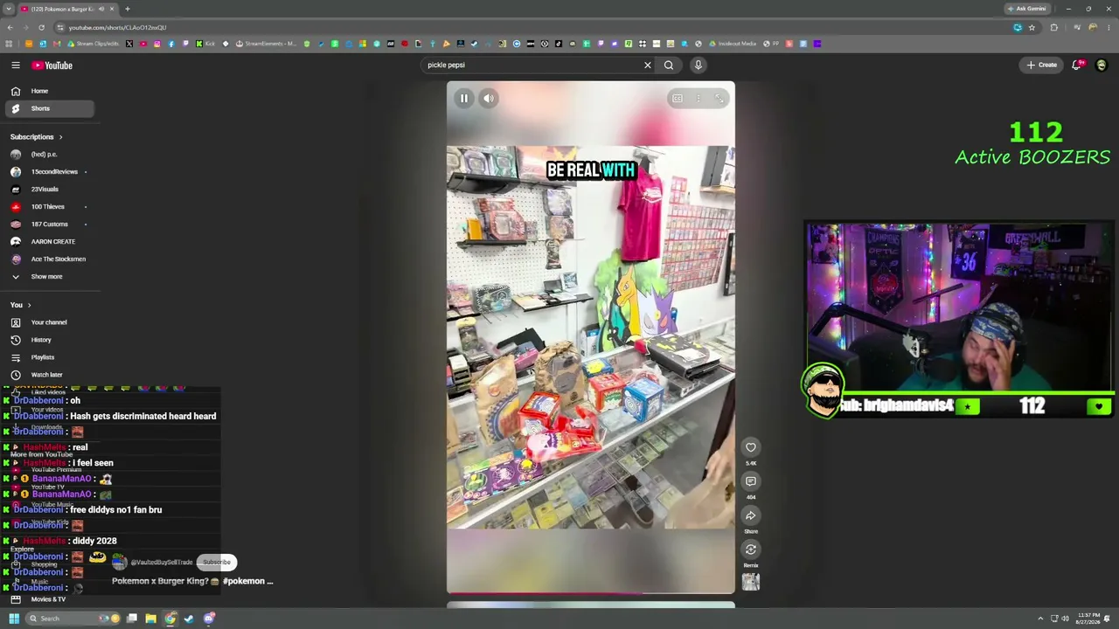Subscribe to VaultedBuySellTrade
Viewport: 1119px width, 629px height.
pyautogui.click(x=216, y=563)
